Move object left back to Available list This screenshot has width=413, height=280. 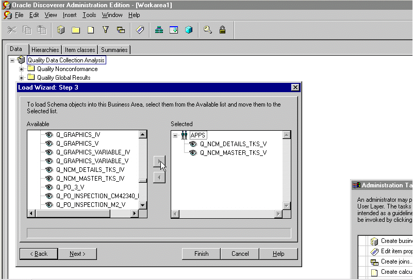[159, 178]
